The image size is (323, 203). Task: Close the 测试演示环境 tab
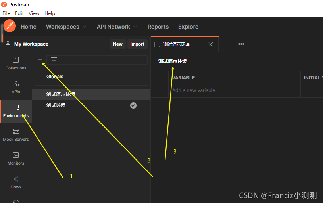(211, 44)
